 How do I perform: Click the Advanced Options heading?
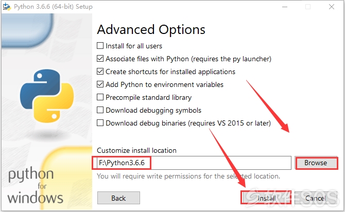pos(151,30)
